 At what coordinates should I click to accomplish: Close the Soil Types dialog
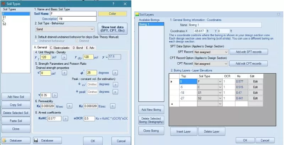(125, 4)
